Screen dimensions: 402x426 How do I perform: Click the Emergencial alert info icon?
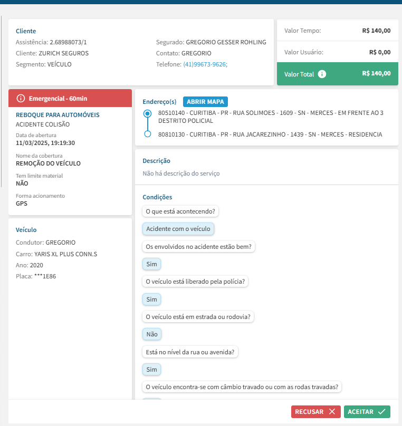(x=21, y=99)
